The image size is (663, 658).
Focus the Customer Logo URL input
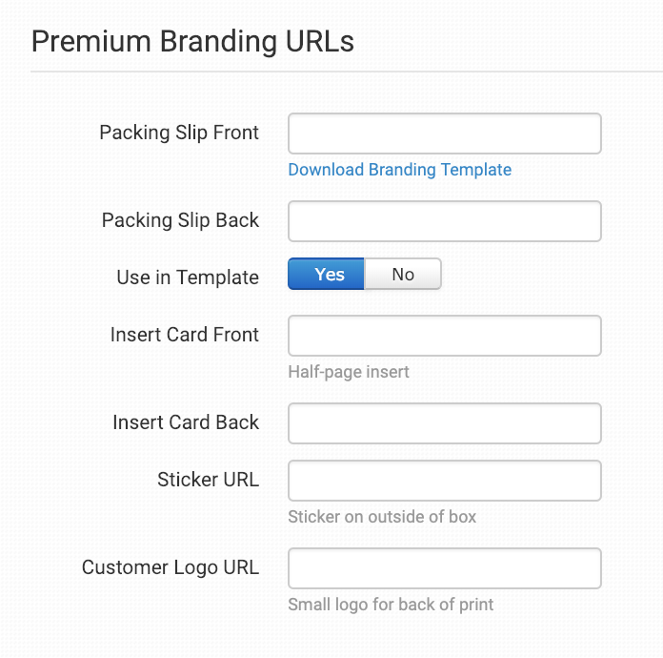point(444,568)
